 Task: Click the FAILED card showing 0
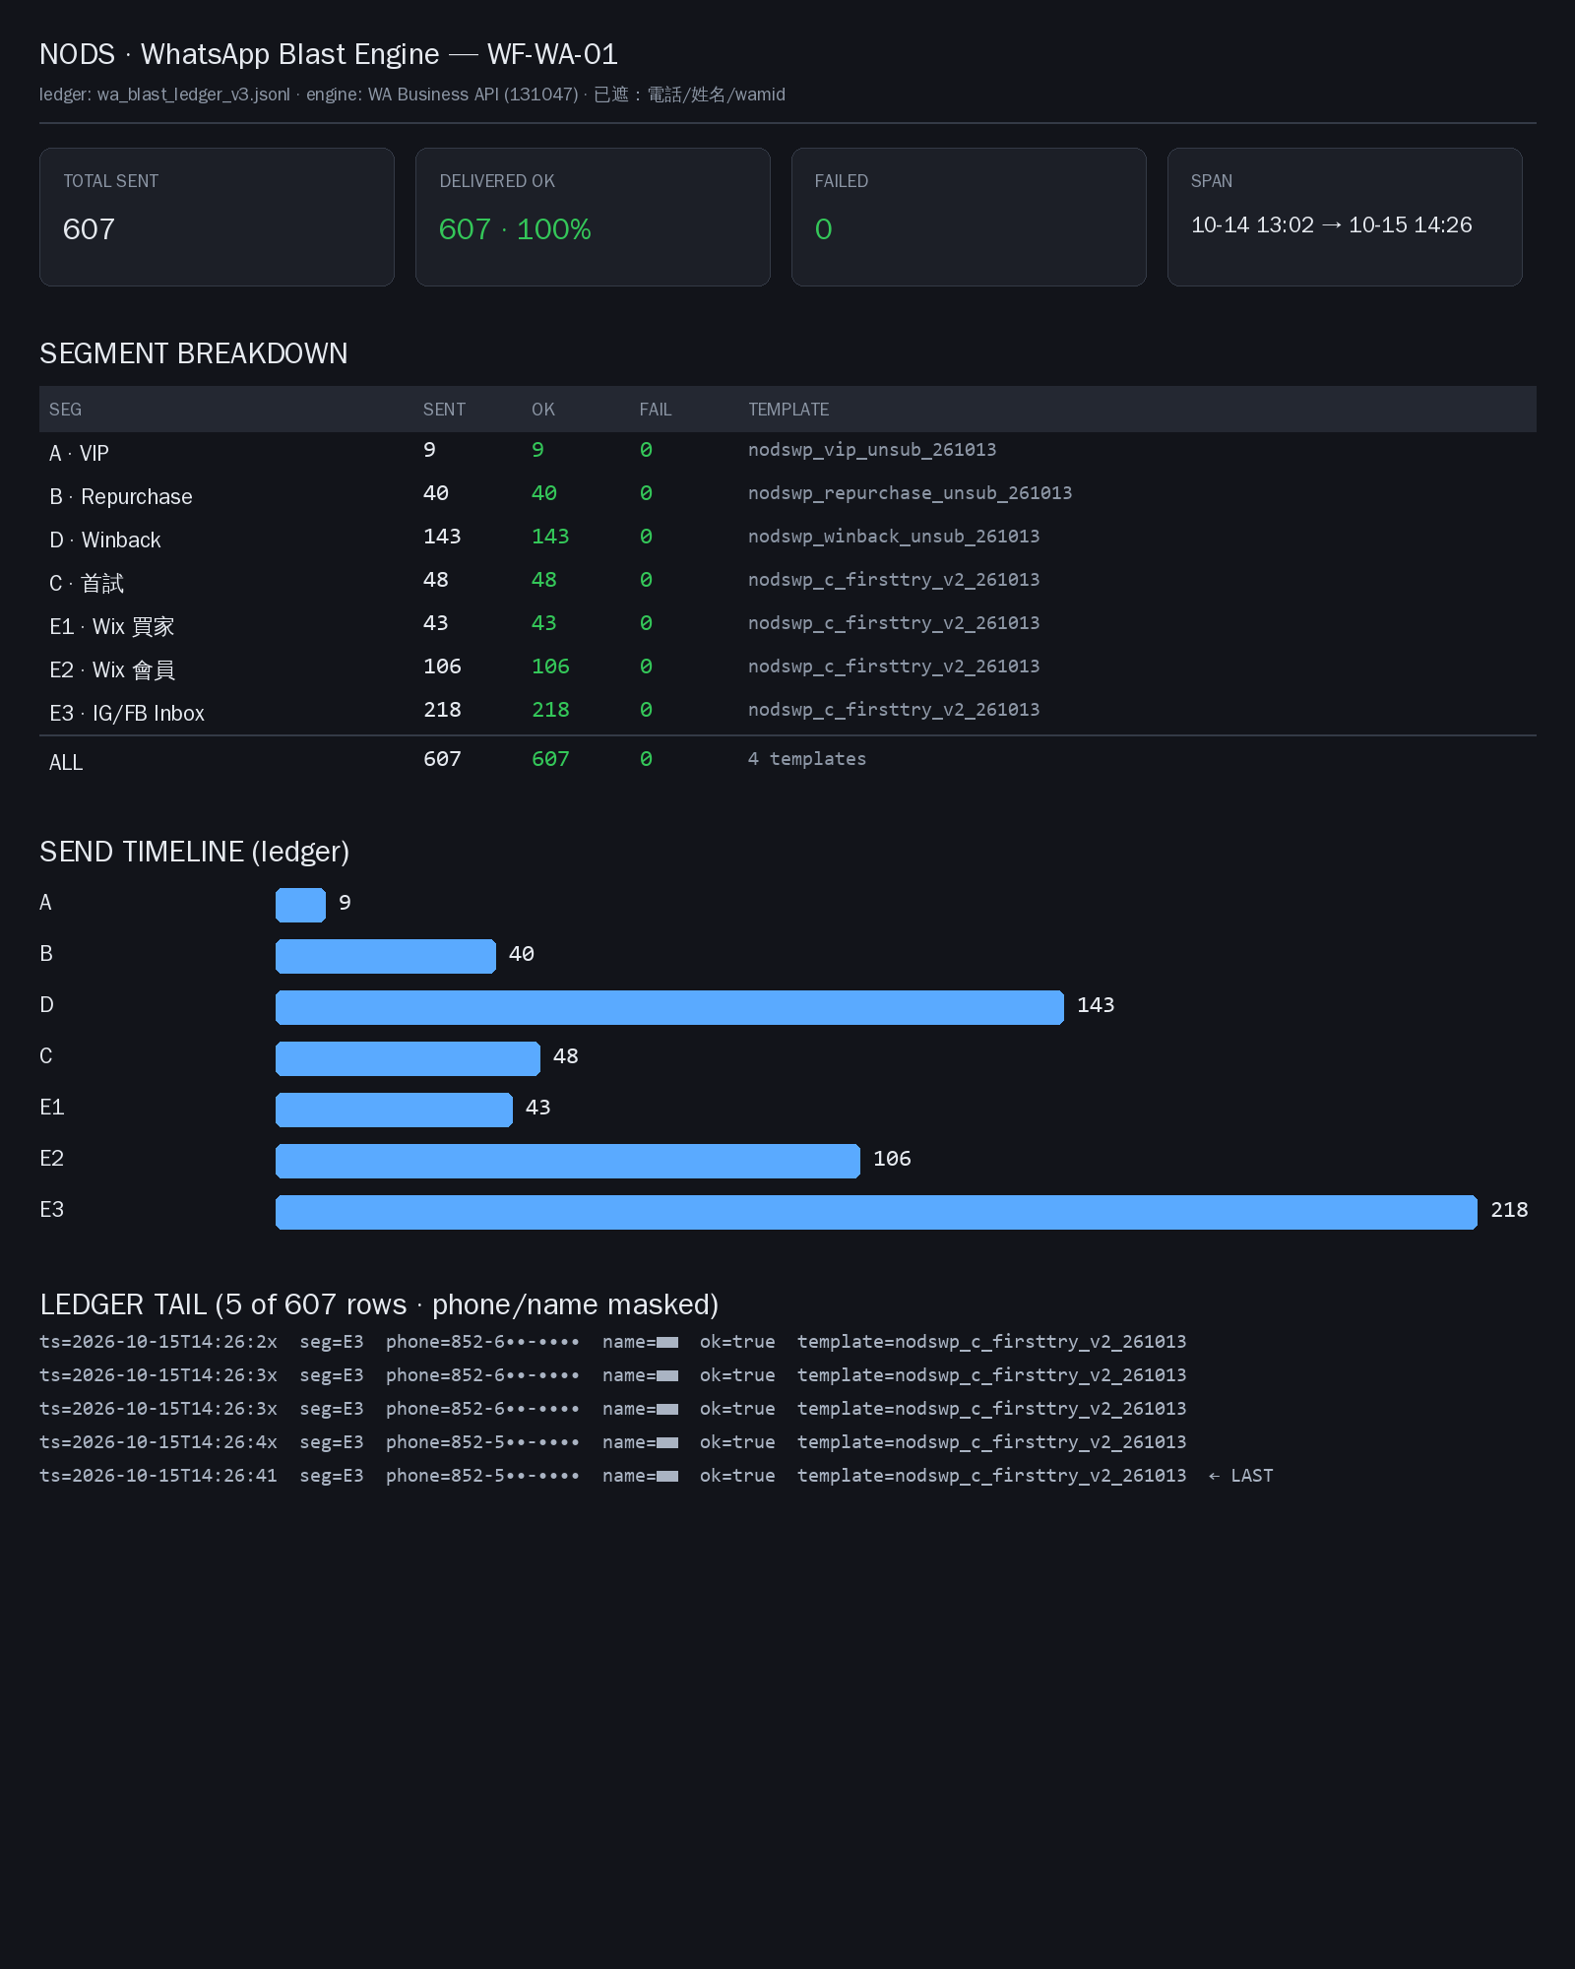(969, 217)
